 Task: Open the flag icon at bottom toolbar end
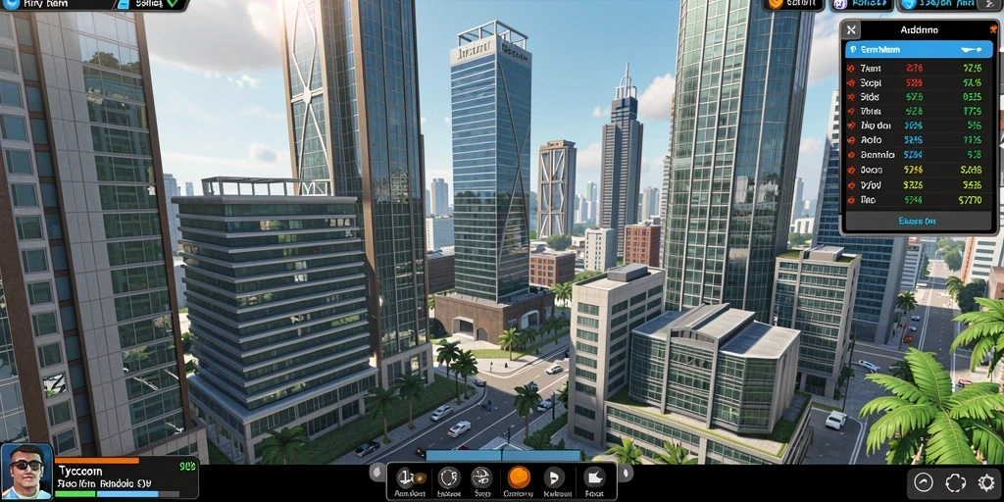[x=595, y=477]
